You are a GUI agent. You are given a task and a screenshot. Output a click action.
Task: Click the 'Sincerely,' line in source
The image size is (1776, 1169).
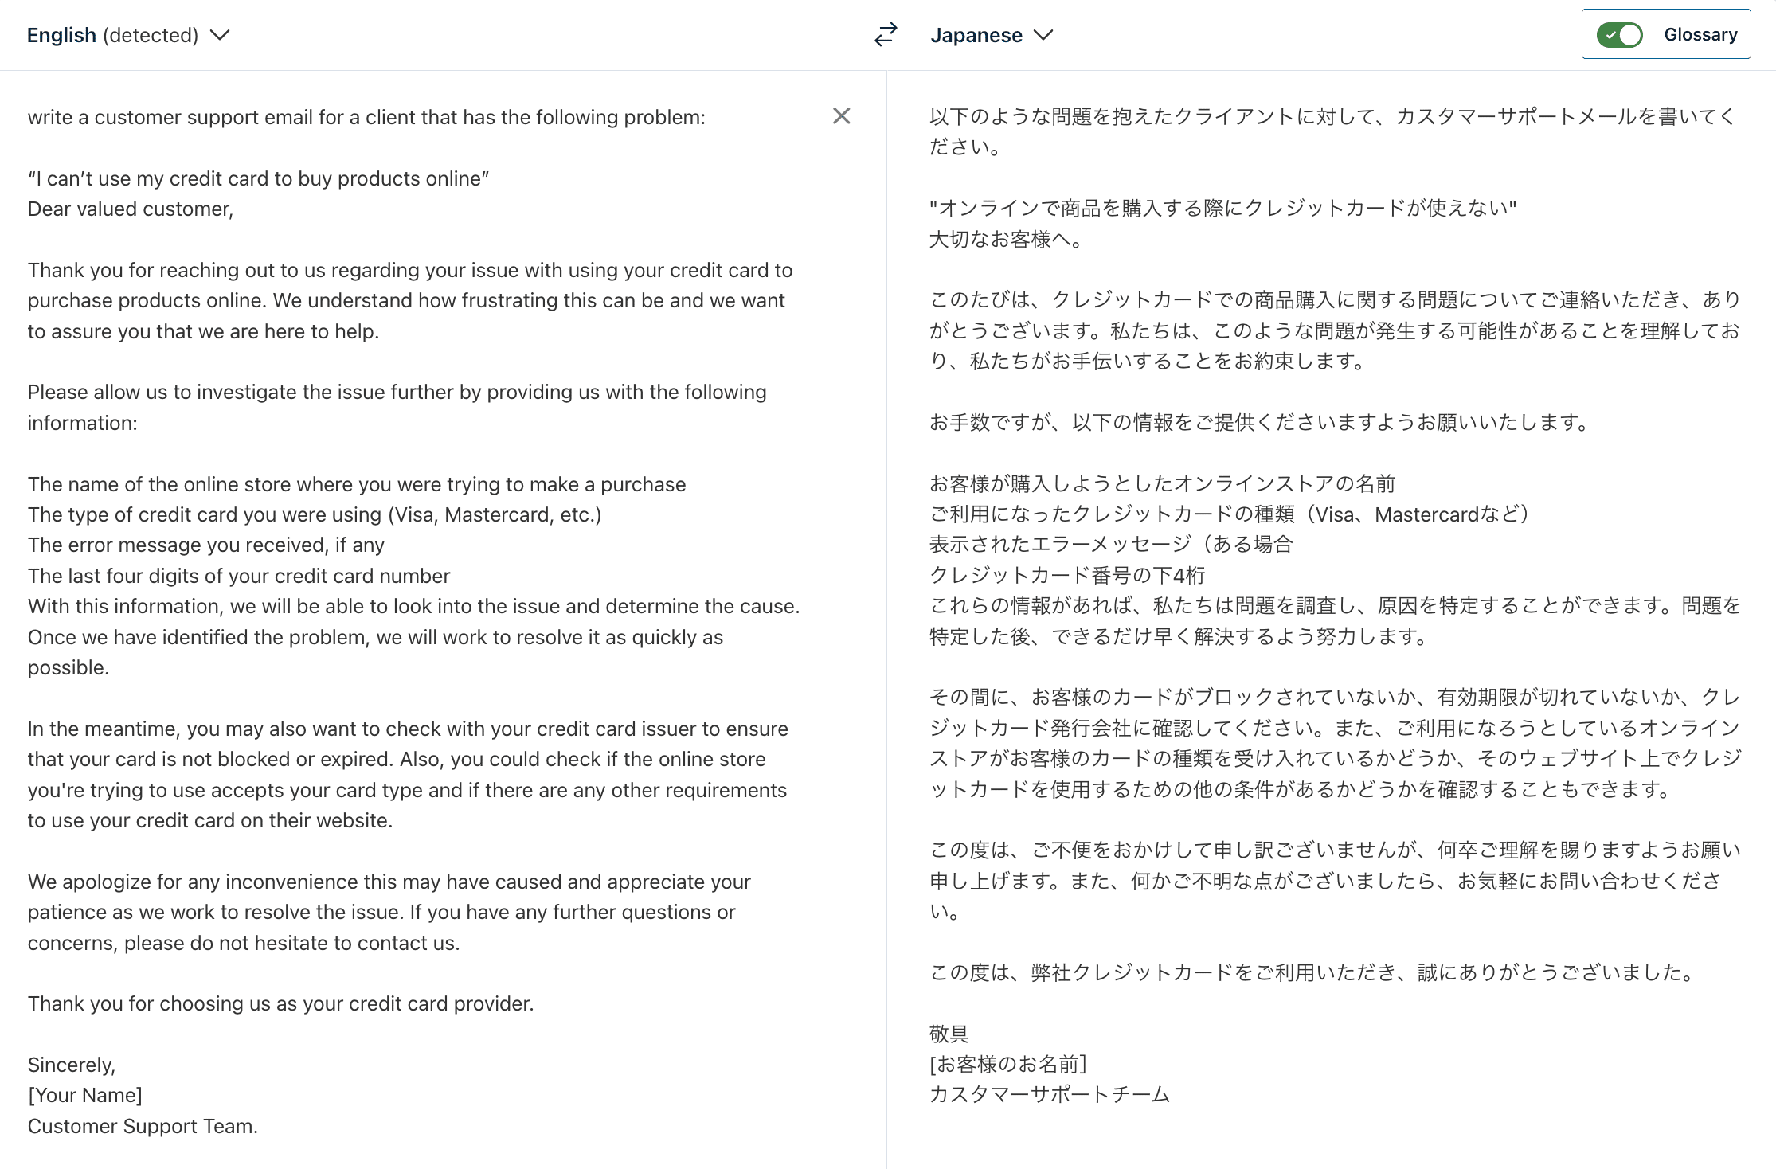coord(72,1065)
